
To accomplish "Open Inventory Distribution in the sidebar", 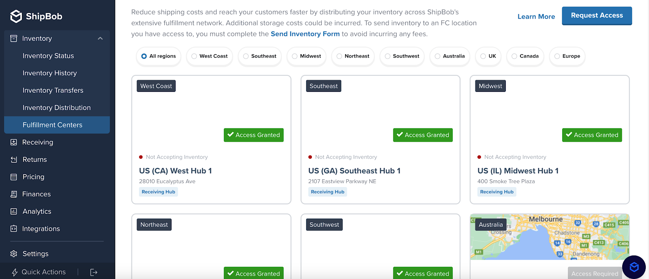I will point(57,108).
